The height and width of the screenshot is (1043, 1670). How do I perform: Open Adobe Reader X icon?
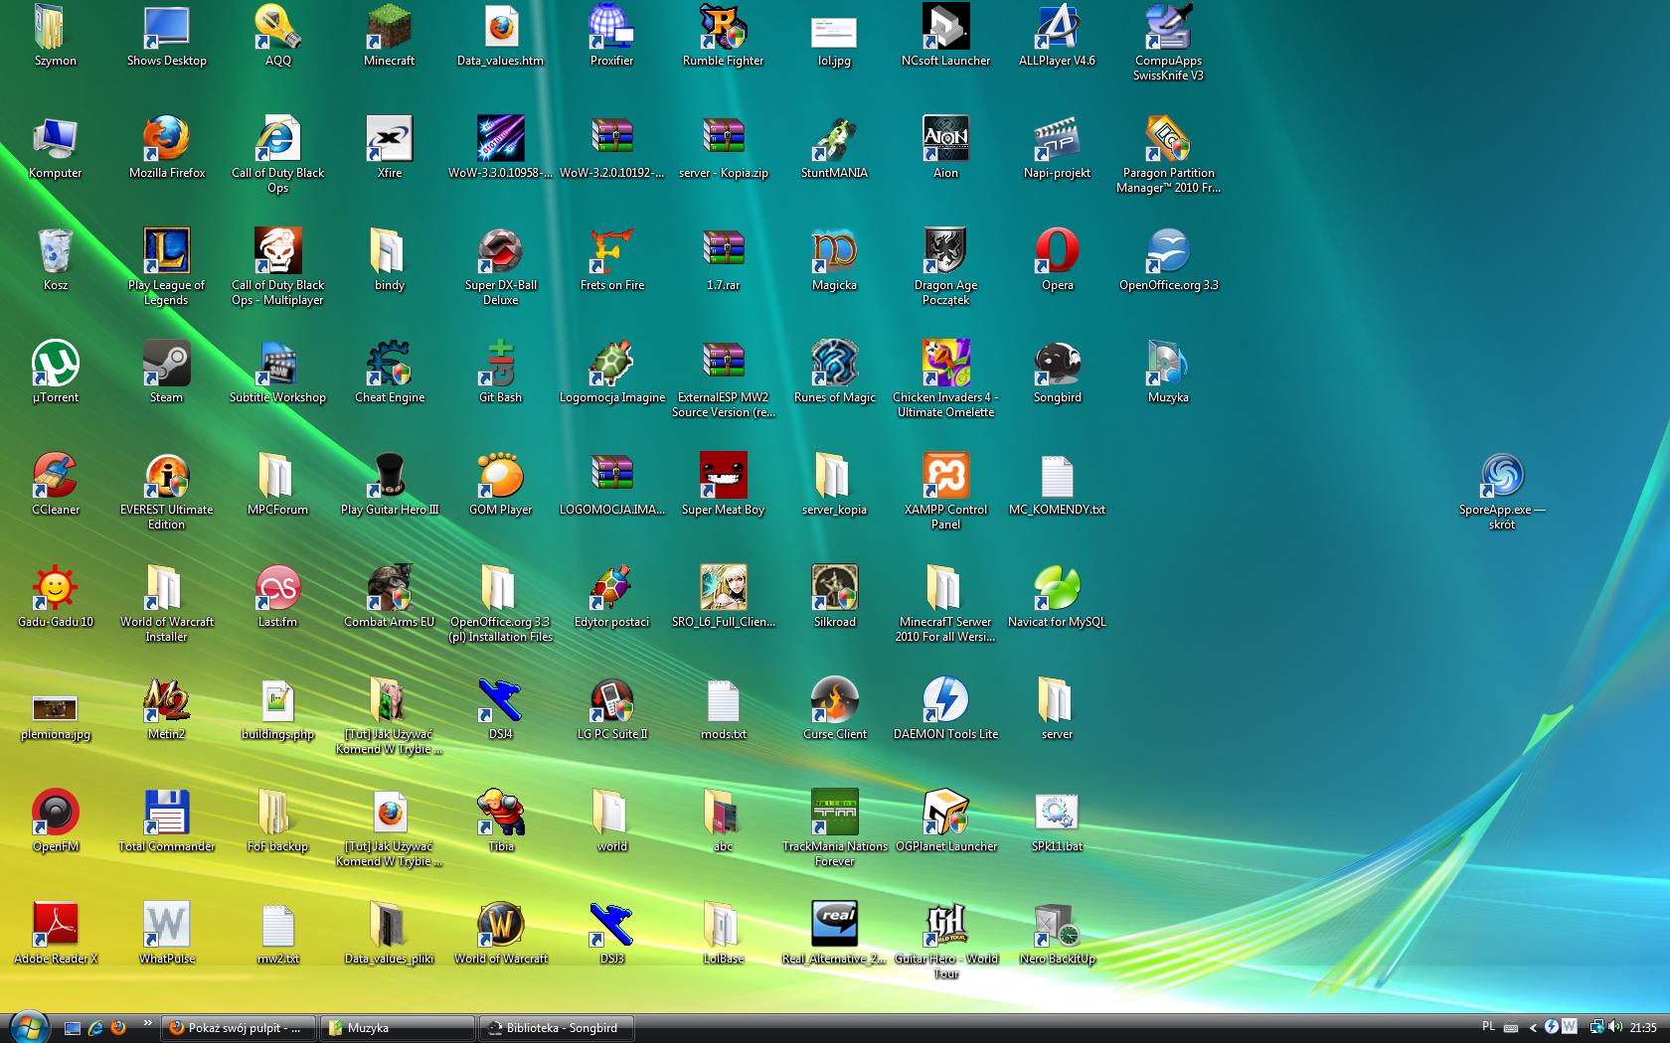[x=56, y=934]
